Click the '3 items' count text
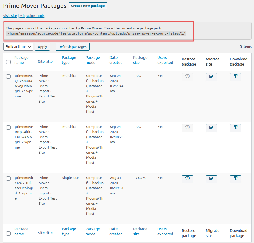Screen dimensions: 254x243 tap(246, 47)
